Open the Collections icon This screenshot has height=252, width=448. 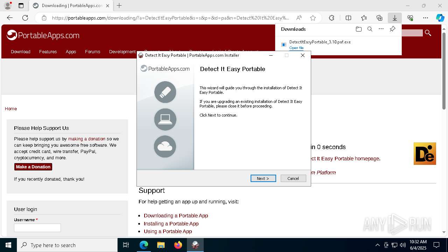(x=379, y=18)
